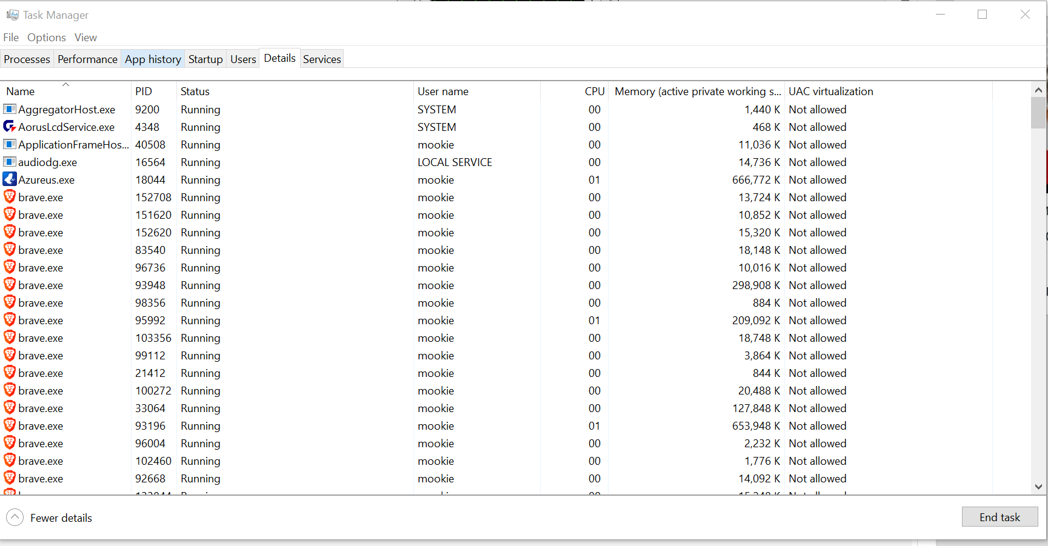Click Brave icon for PID 98356
Image resolution: width=1048 pixels, height=546 pixels.
tap(10, 302)
